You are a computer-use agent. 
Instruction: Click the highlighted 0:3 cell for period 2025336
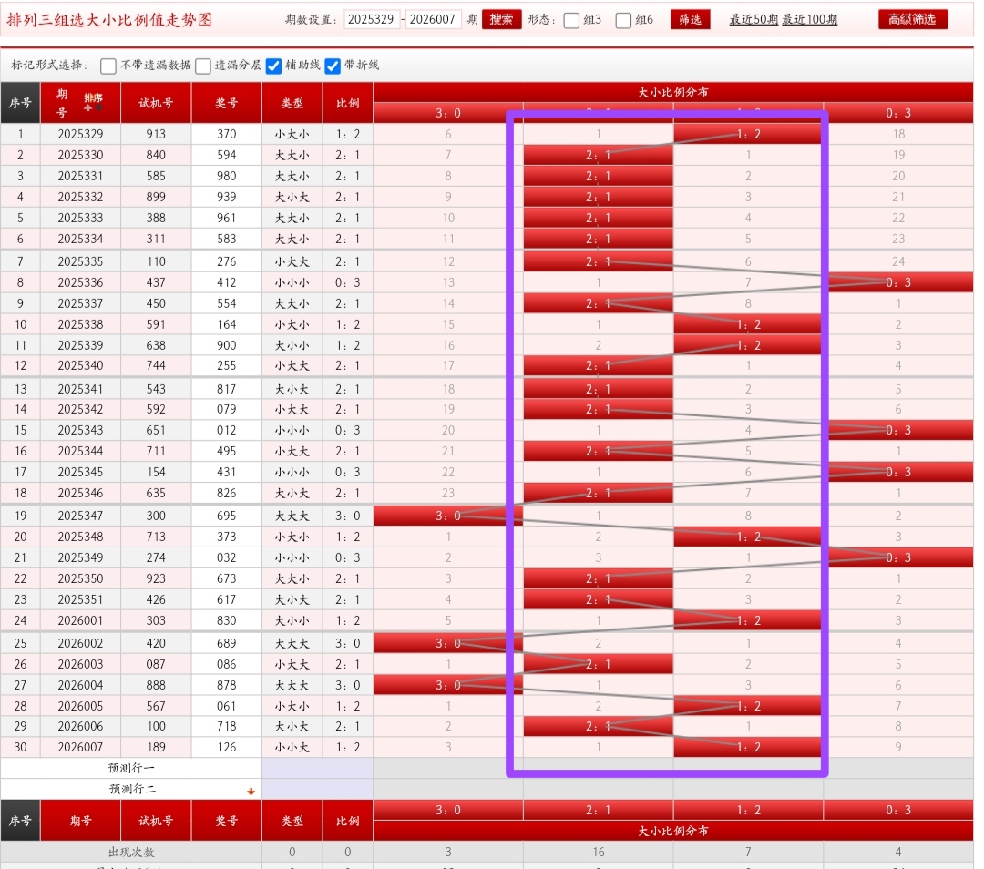click(897, 282)
